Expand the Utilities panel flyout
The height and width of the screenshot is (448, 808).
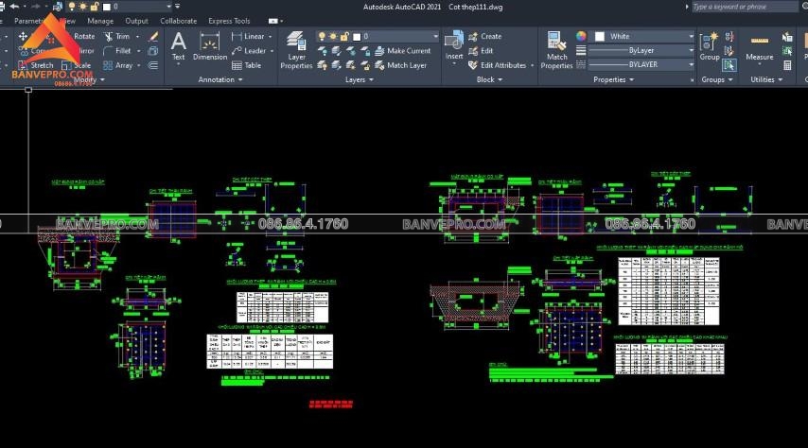coord(766,79)
